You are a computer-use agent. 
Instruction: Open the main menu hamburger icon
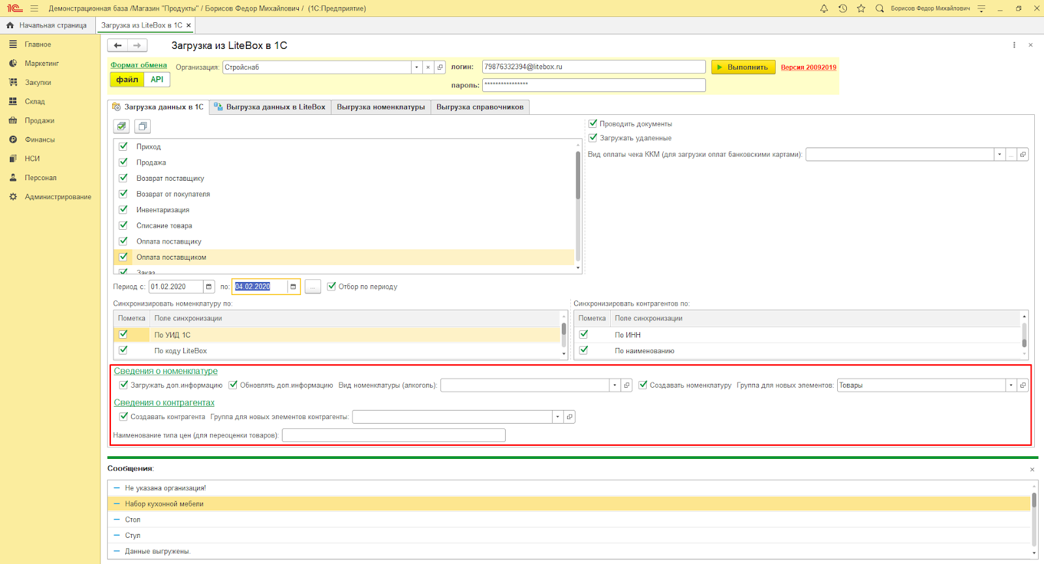click(34, 8)
